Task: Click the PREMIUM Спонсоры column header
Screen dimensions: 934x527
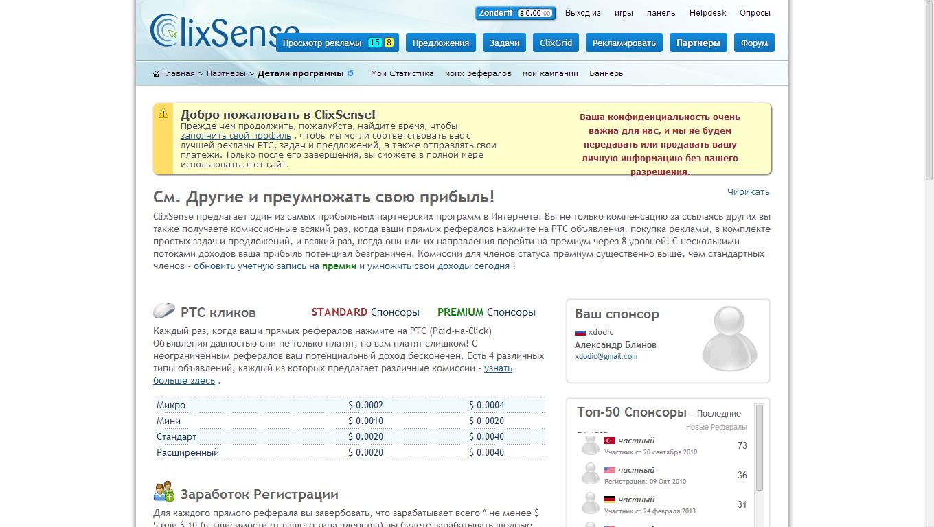Action: (x=486, y=312)
